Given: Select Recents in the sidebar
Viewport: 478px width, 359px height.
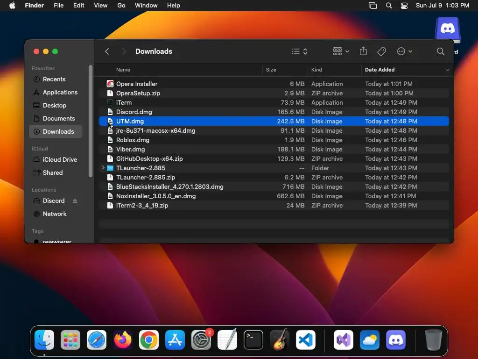Looking at the screenshot, I should pyautogui.click(x=56, y=79).
